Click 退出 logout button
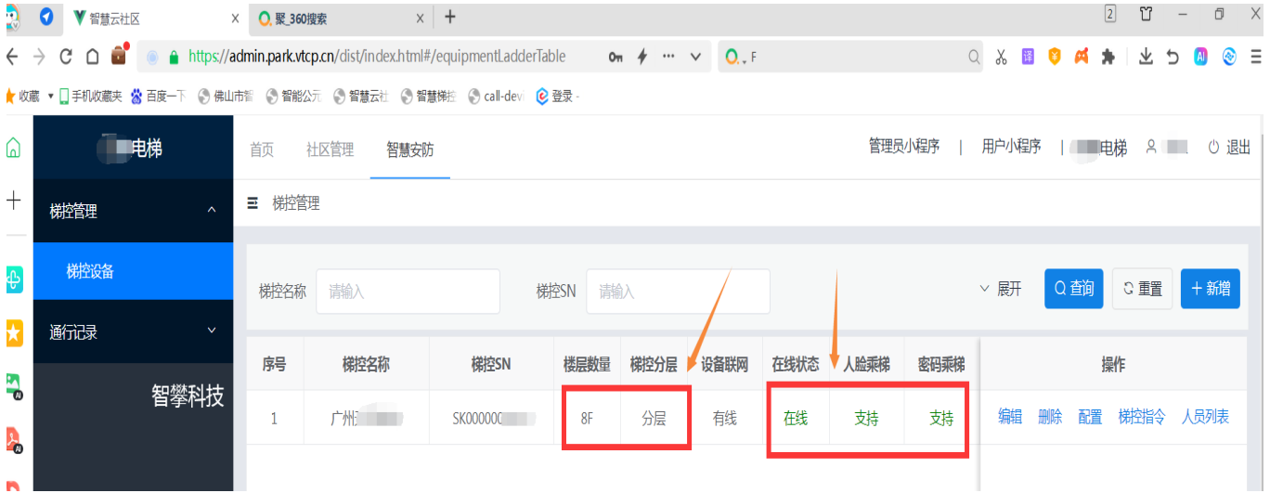The image size is (1270, 493). click(x=1229, y=147)
